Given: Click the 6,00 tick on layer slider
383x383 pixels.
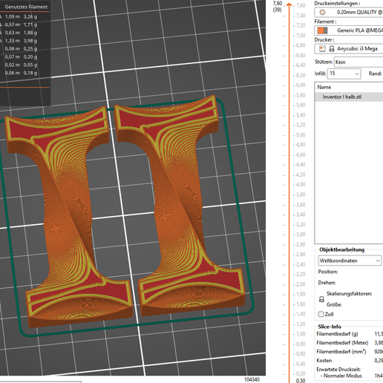Looking at the screenshot, I should 301,85.
